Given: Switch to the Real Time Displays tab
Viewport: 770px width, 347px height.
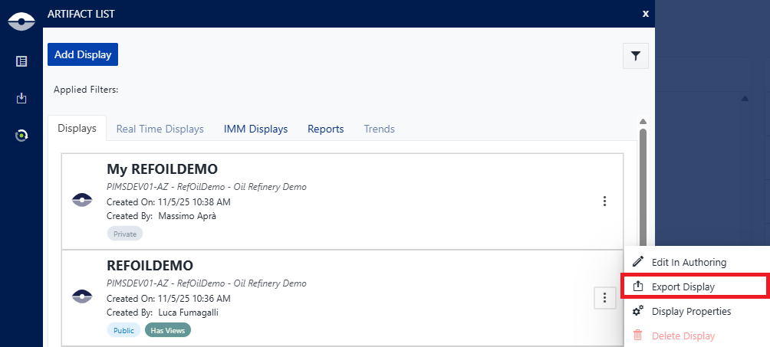Looking at the screenshot, I should 160,129.
